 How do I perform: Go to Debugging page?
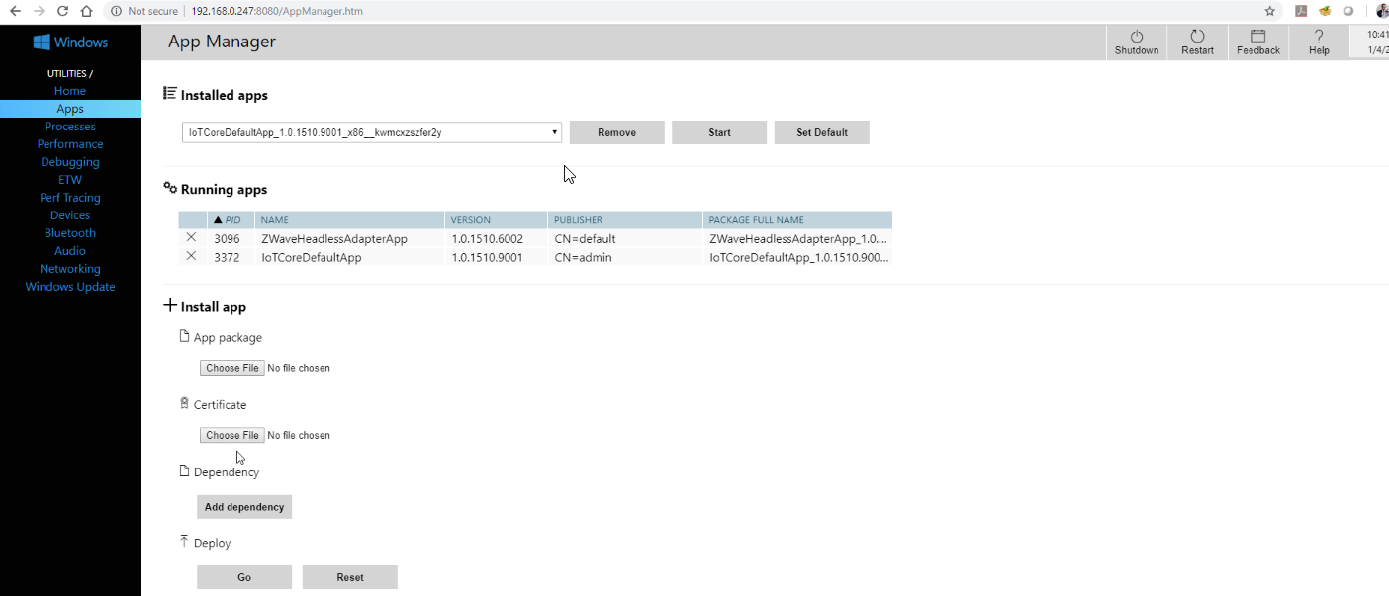pyautogui.click(x=70, y=162)
